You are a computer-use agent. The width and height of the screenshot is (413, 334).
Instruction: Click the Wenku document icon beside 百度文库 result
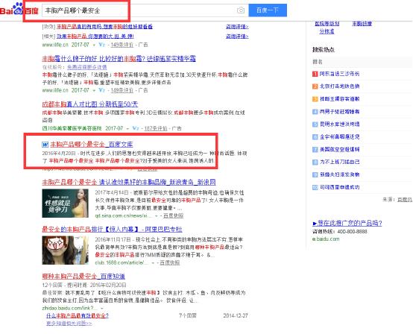[45, 145]
